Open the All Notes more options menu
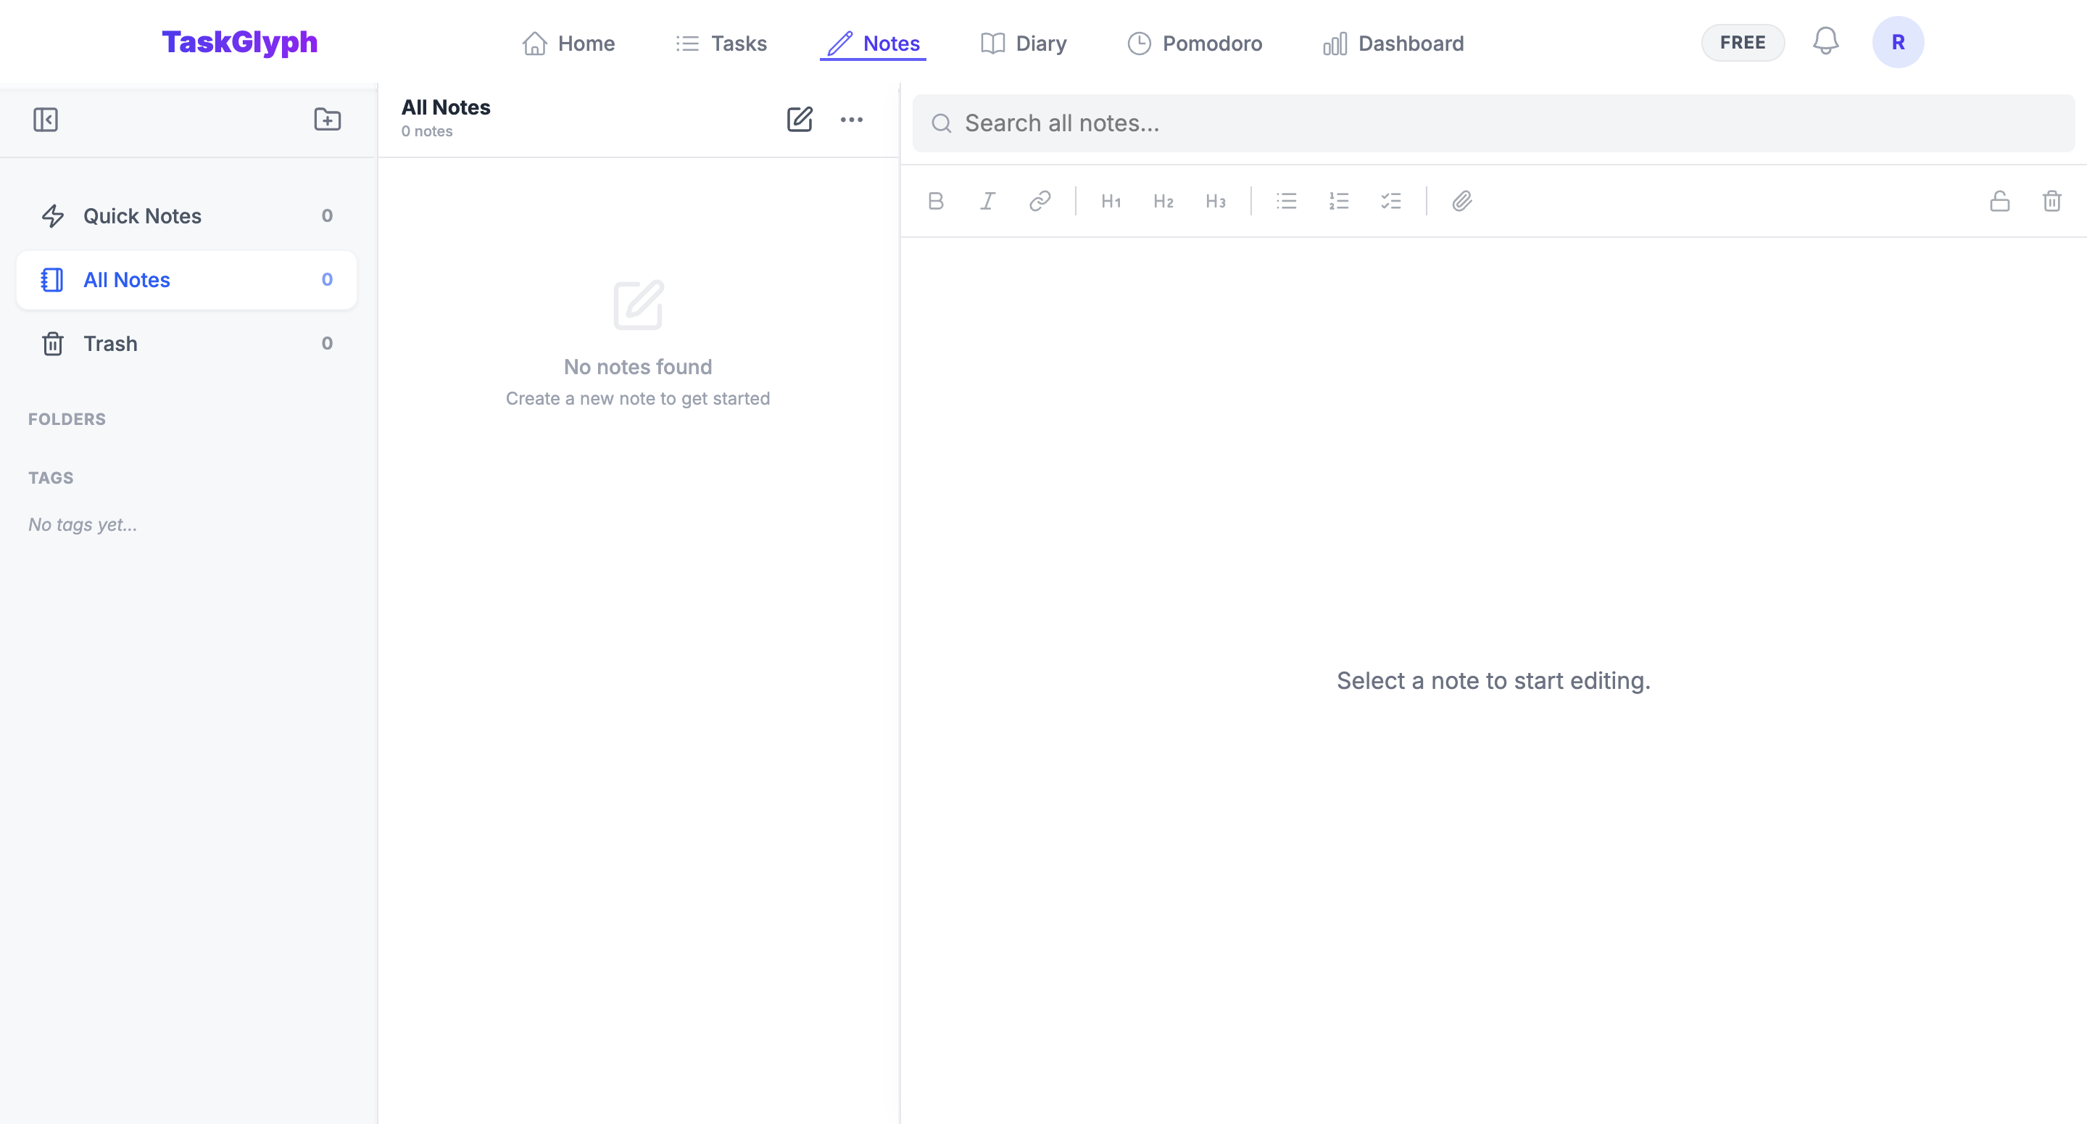Viewport: 2087px width, 1124px height. 851,120
